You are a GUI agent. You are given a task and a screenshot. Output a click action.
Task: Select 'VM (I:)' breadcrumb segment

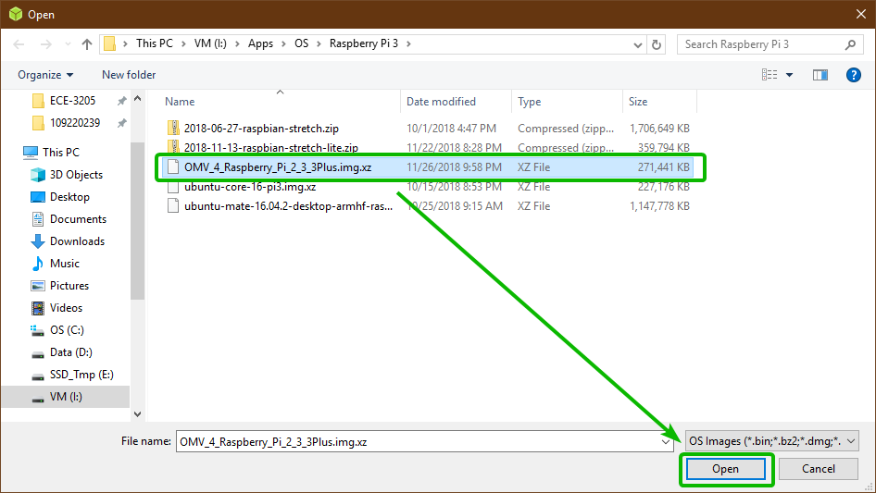[210, 43]
